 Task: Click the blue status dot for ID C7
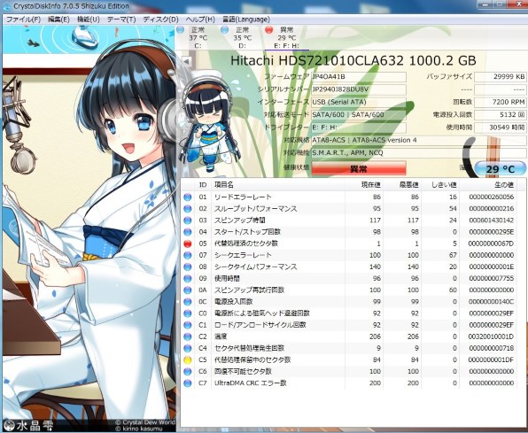tap(188, 383)
